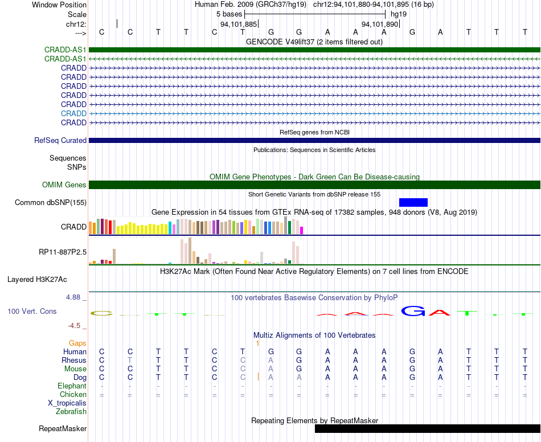This screenshot has width=541, height=442.
Task: Click the 100 Vert. Cons label
Action: [32, 311]
